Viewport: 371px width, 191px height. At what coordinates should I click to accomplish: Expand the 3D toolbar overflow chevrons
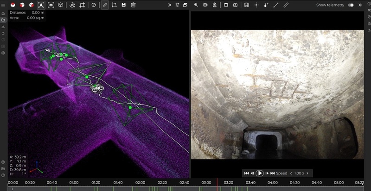tap(170, 5)
